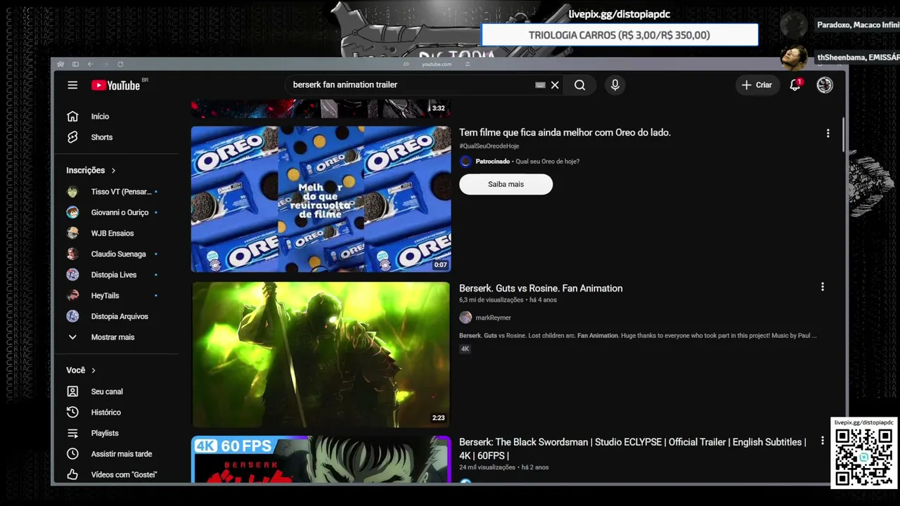900x506 pixels.
Task: Open the Oreo ad title link
Action: (565, 133)
